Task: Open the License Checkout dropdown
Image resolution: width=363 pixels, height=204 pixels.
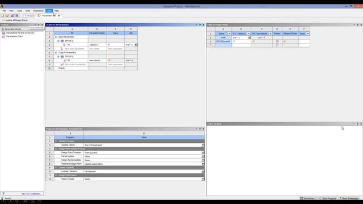Action: click(x=203, y=172)
